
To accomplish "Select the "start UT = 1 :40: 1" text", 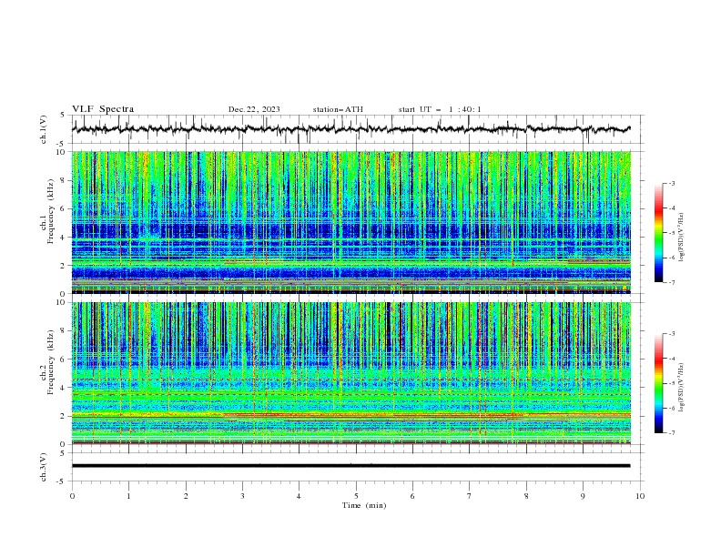I will [x=440, y=109].
